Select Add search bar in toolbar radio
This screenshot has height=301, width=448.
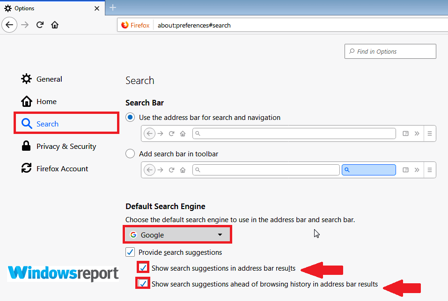pos(130,154)
